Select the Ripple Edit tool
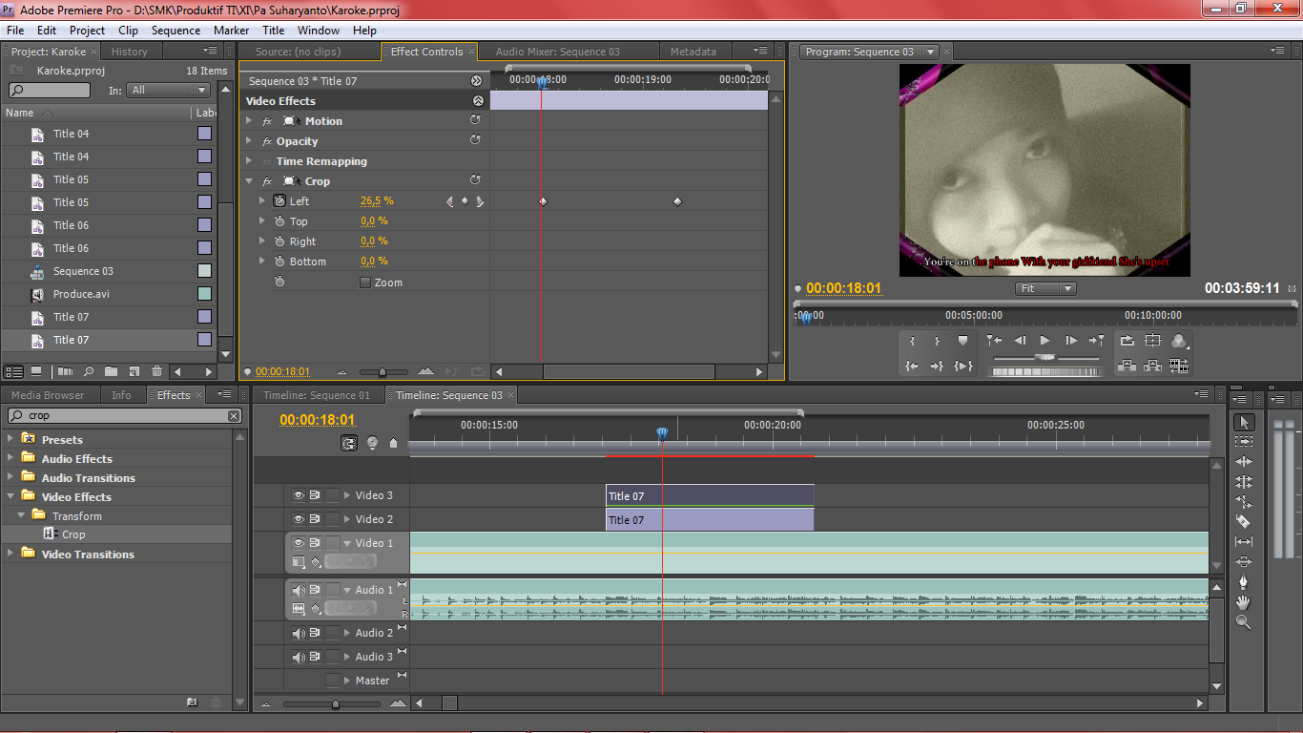1303x733 pixels. click(x=1244, y=462)
